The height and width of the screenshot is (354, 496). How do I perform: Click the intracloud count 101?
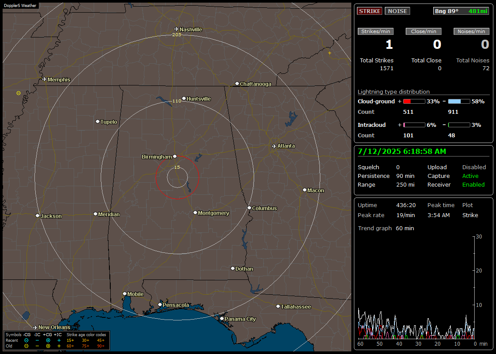[x=408, y=136]
